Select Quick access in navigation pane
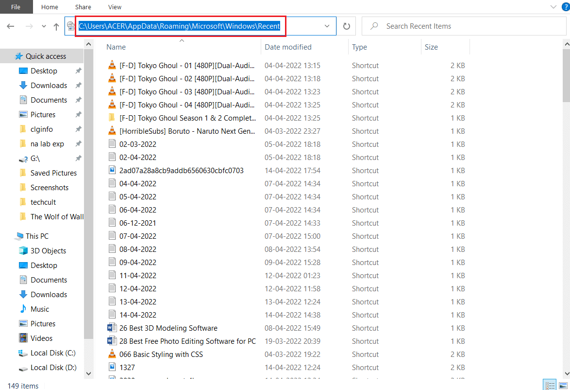 (46, 56)
